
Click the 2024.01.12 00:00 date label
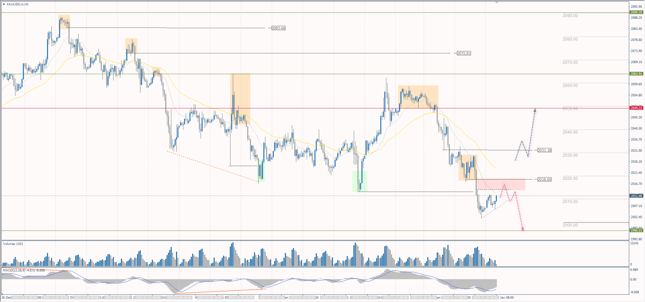pyautogui.click(x=364, y=298)
